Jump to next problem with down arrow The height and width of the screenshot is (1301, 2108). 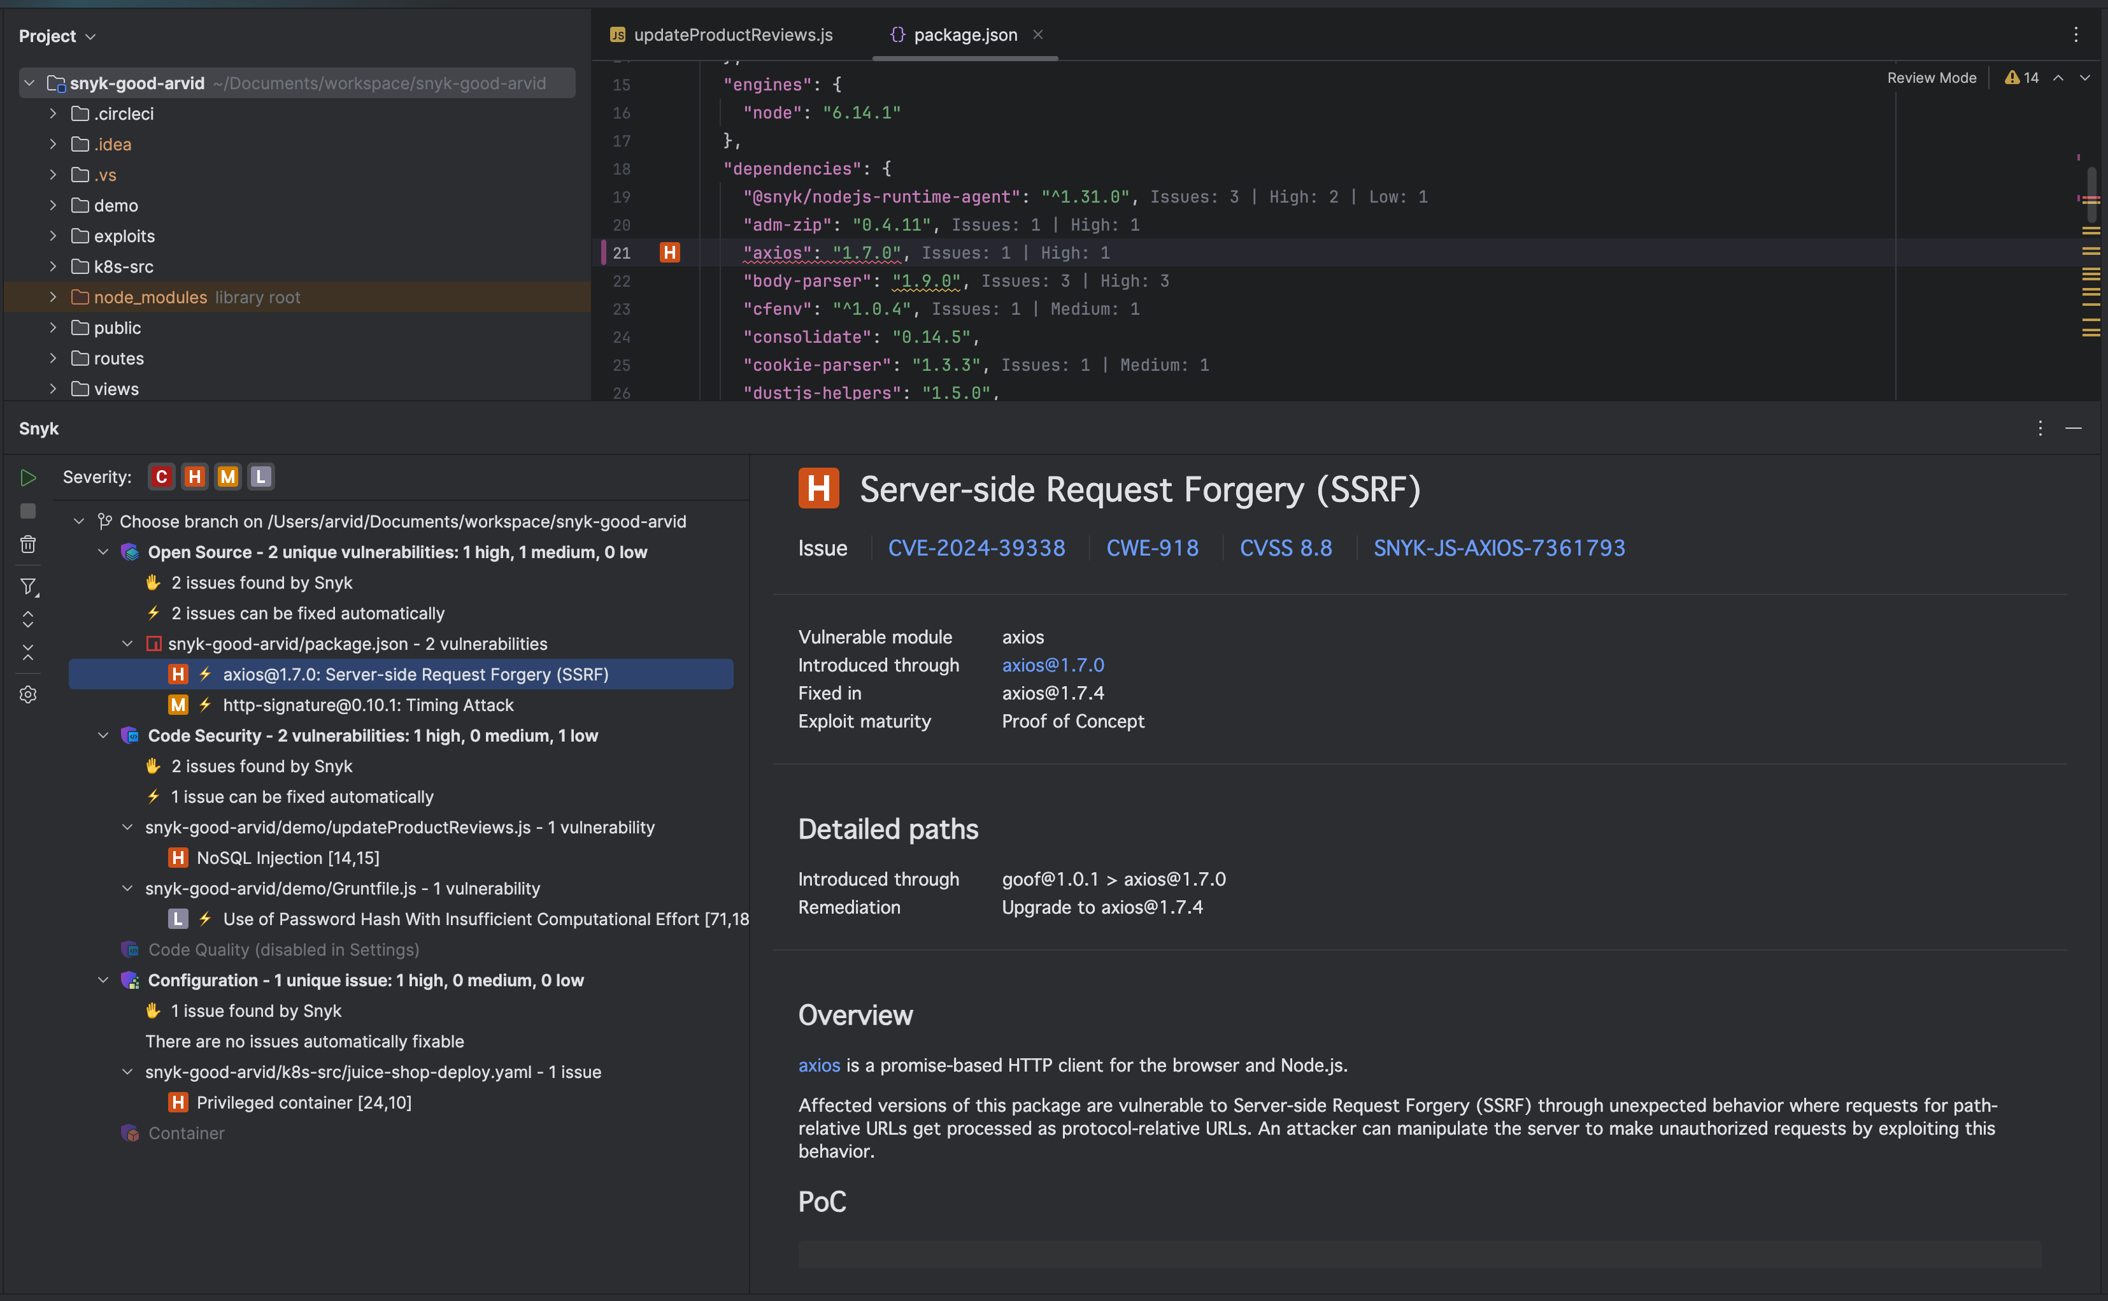click(x=2084, y=78)
